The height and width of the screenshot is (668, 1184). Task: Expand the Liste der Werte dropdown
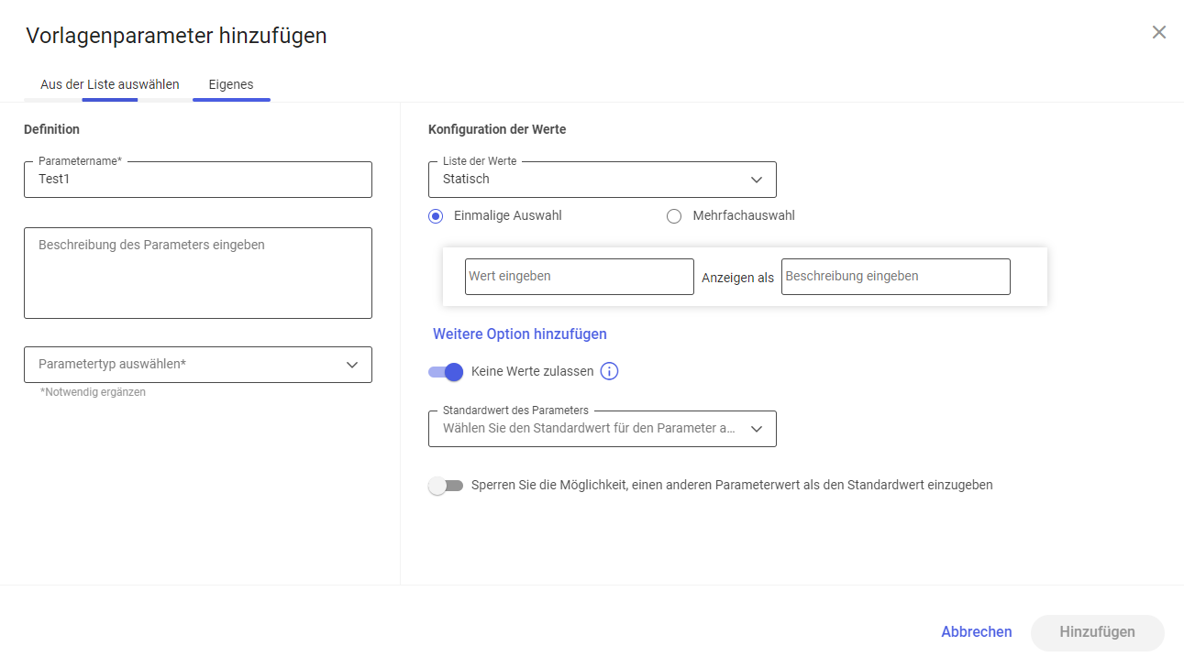coord(603,180)
